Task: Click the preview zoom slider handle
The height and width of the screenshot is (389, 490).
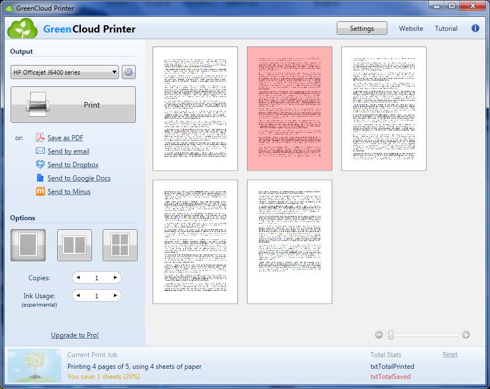Action: coord(391,334)
